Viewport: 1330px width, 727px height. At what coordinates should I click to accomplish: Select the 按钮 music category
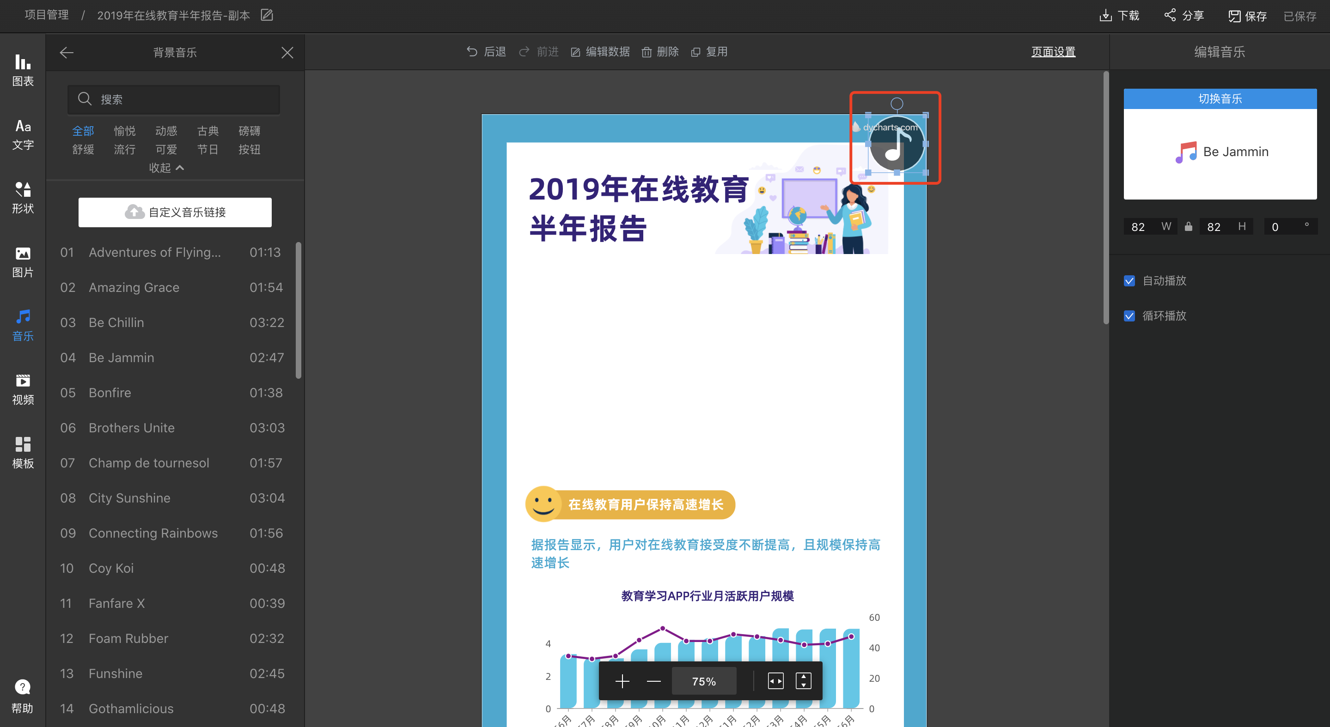click(250, 150)
